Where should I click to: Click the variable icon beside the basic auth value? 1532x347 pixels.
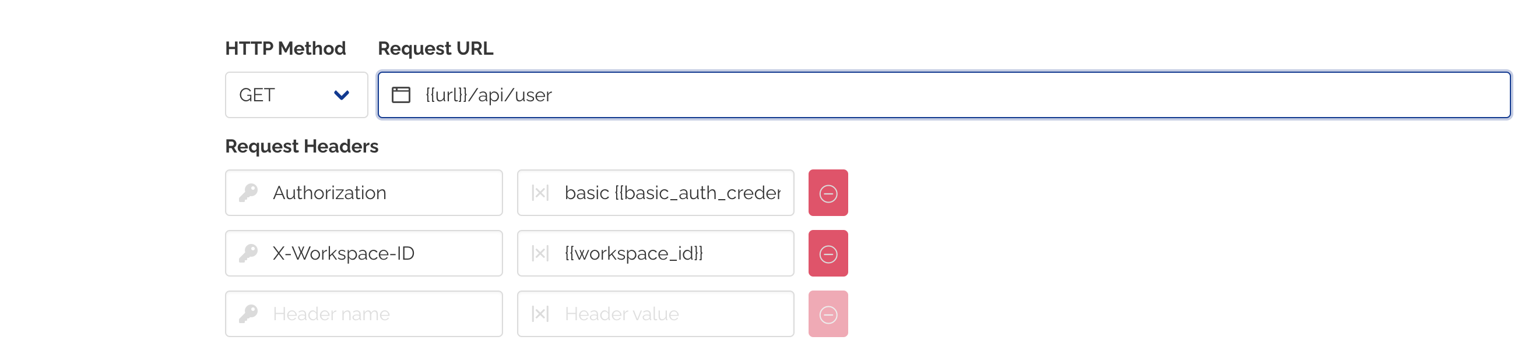pyautogui.click(x=540, y=192)
